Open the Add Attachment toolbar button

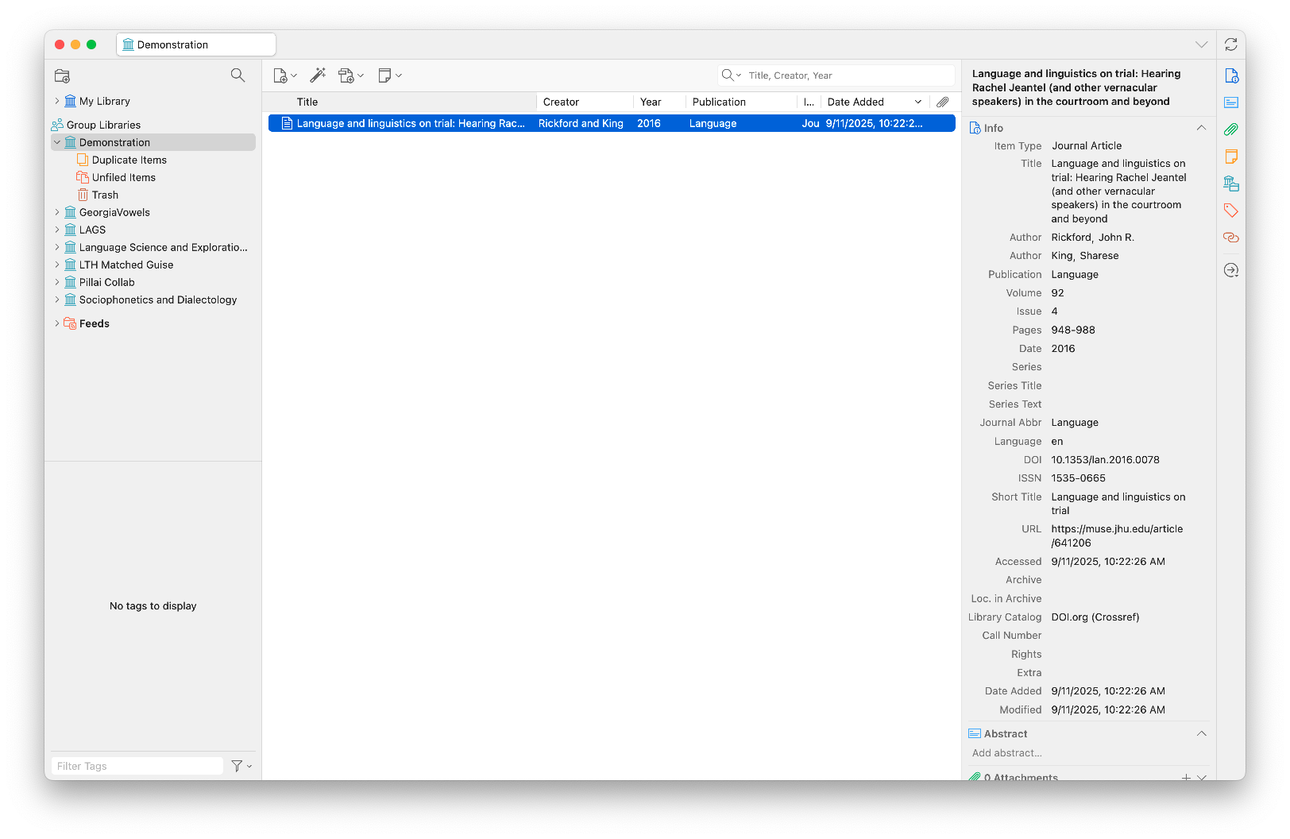(x=347, y=75)
